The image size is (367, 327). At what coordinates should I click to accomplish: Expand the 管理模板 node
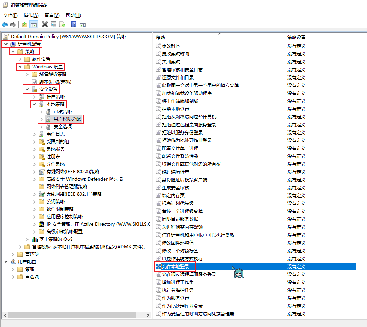coord(20,246)
